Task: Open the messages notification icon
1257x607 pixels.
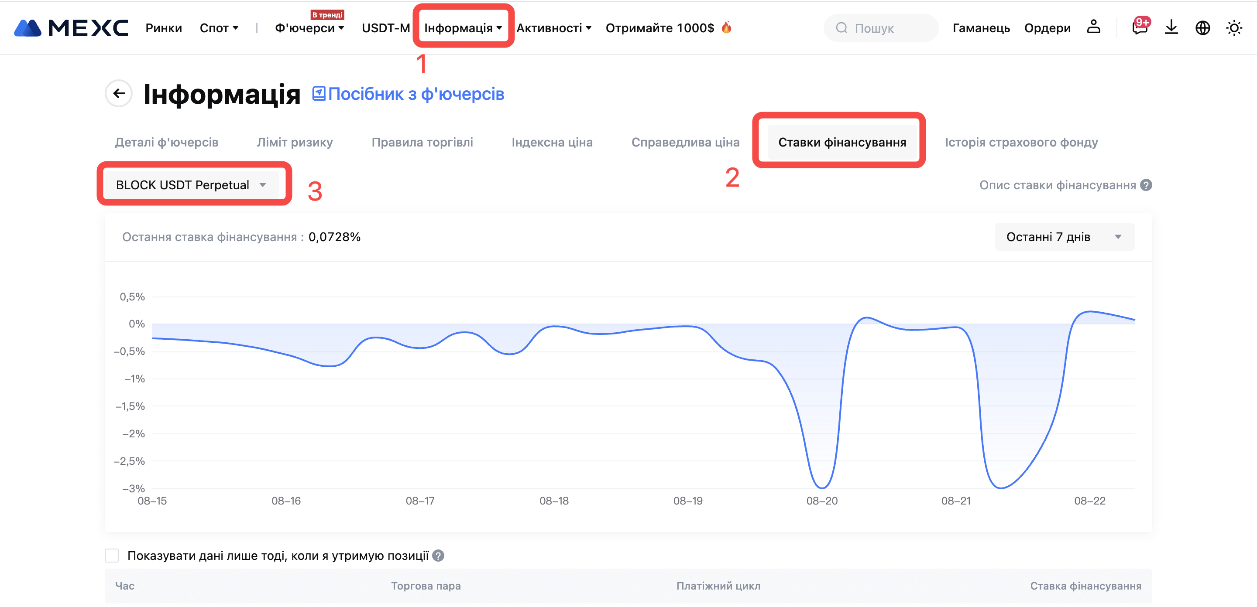Action: coord(1139,27)
